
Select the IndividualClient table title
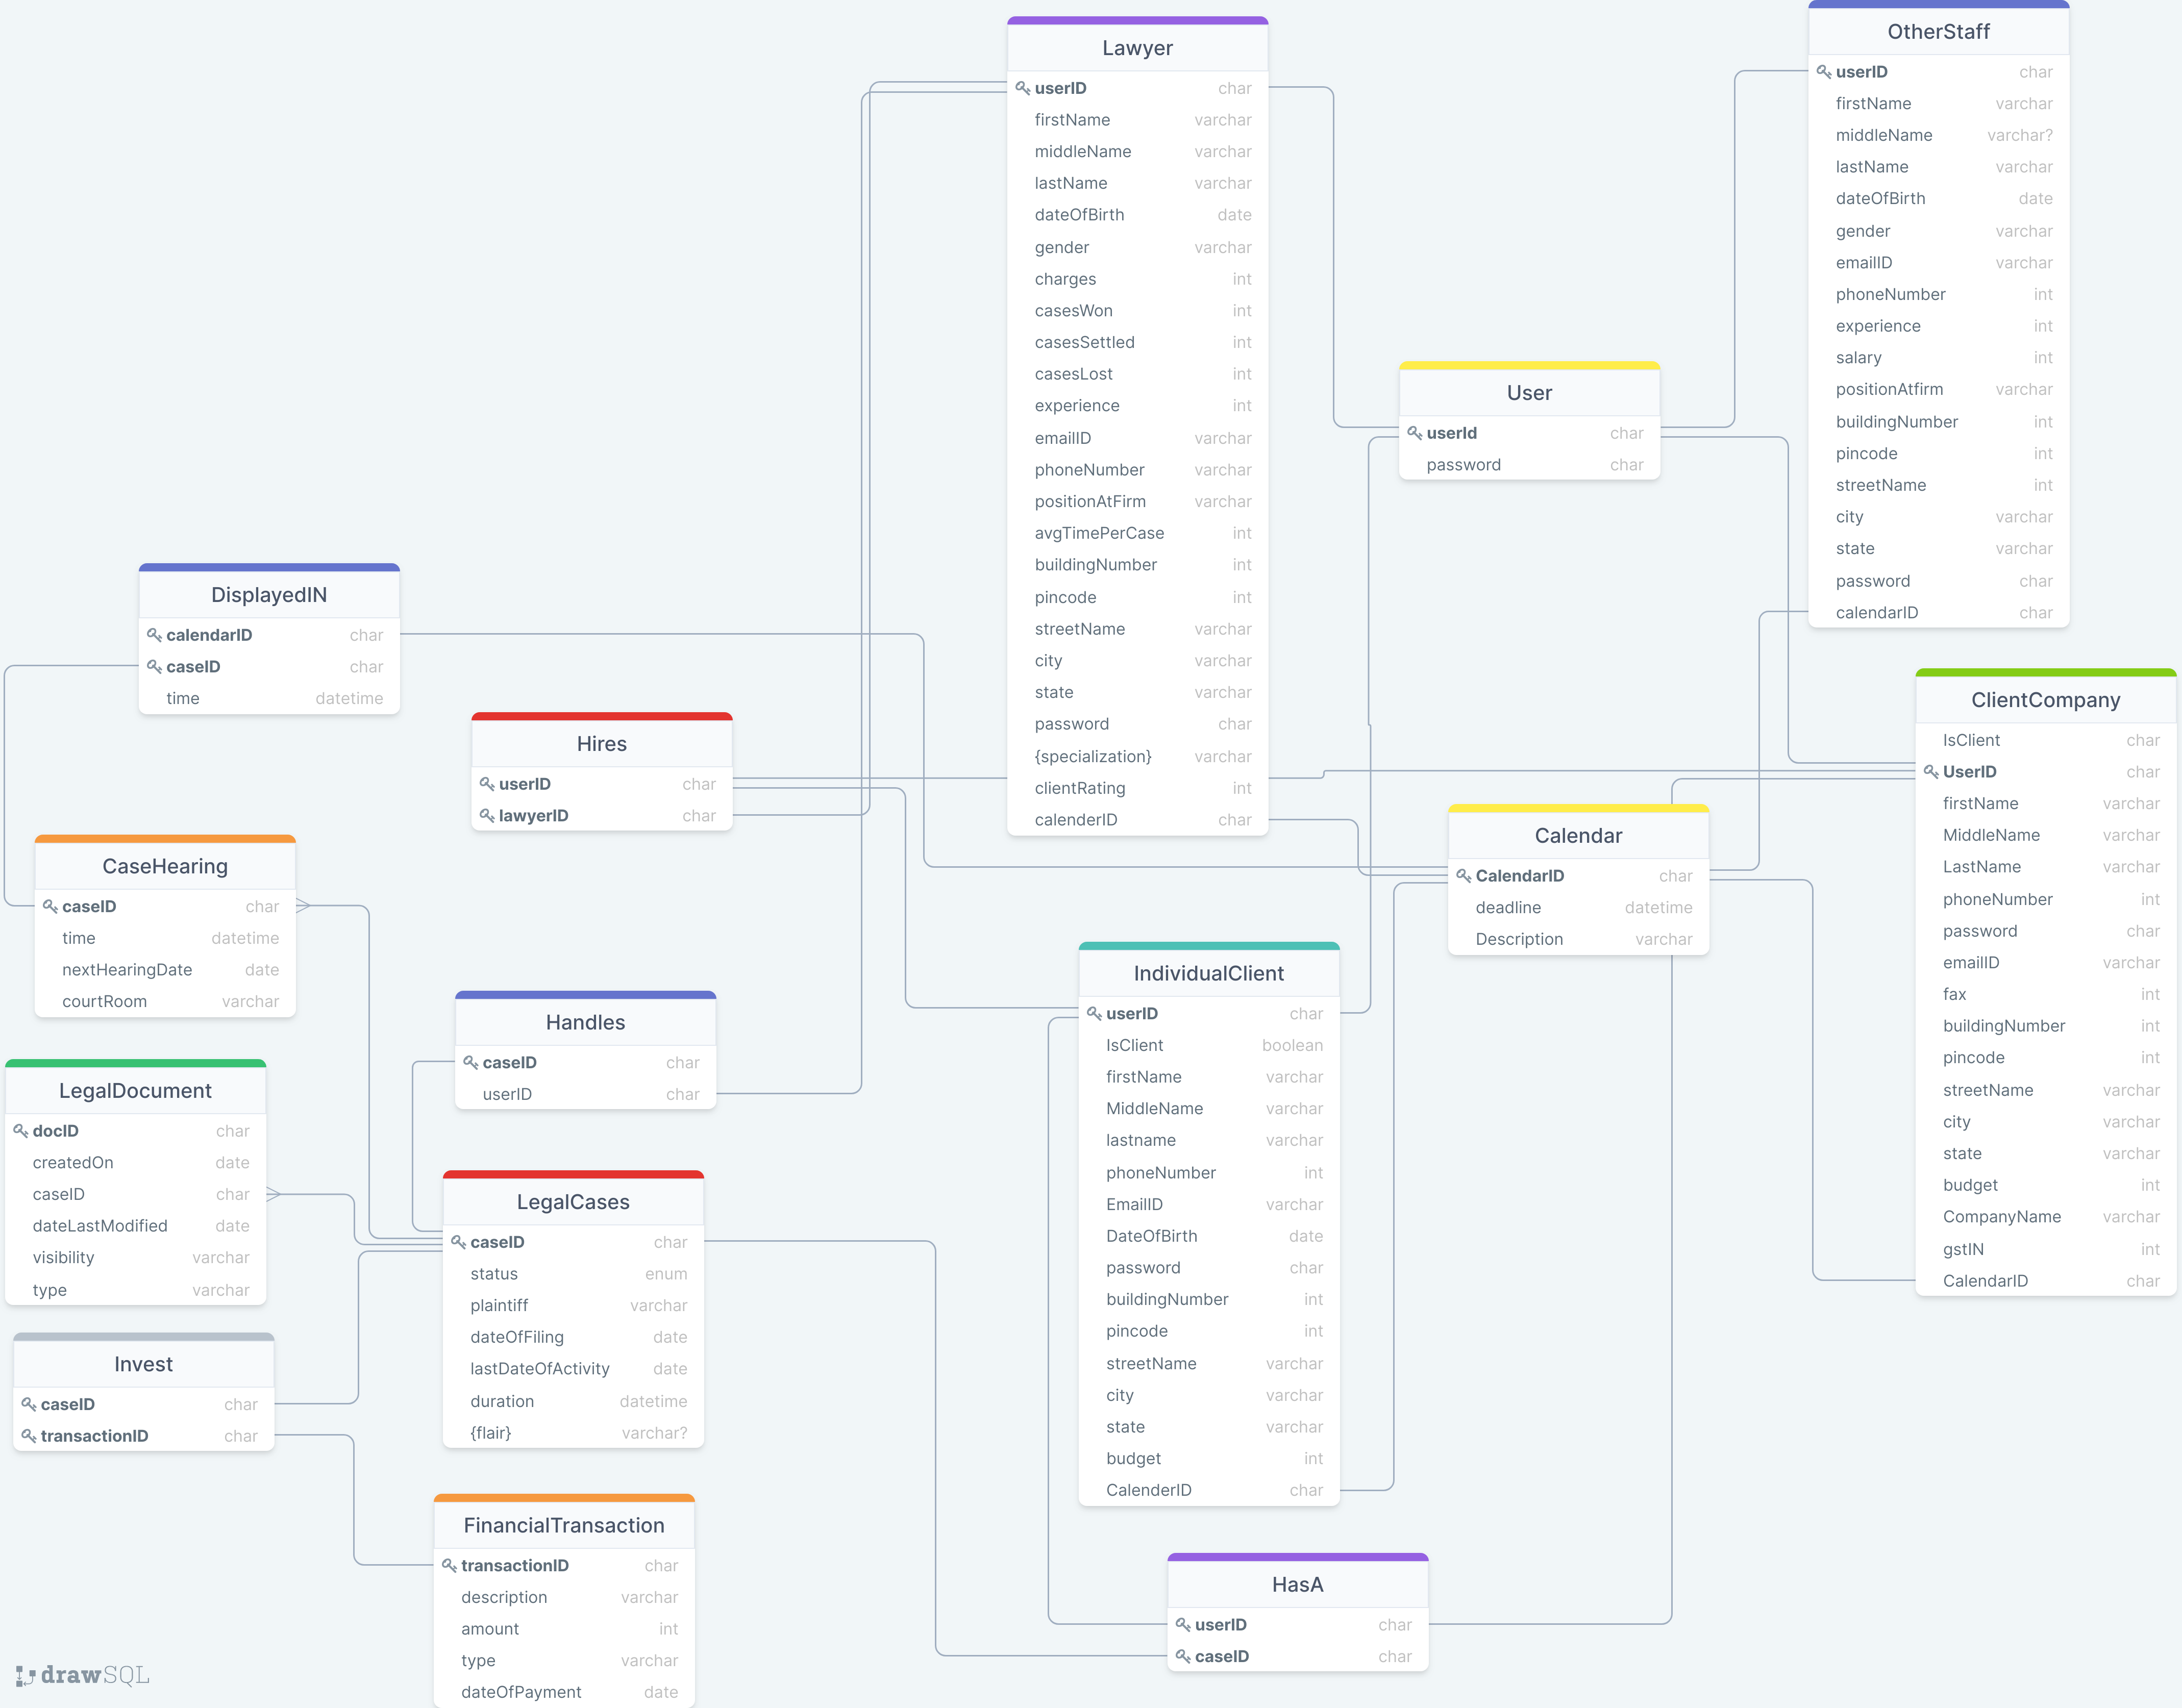(x=1208, y=973)
